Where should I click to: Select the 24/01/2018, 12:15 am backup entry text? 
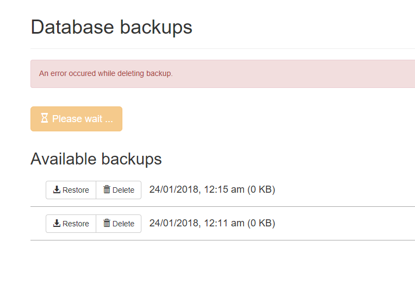coord(212,189)
